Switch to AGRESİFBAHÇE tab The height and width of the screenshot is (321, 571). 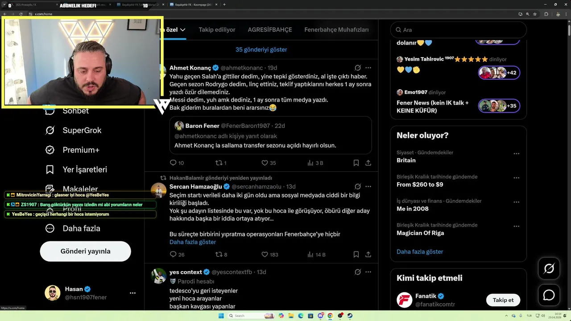270,30
